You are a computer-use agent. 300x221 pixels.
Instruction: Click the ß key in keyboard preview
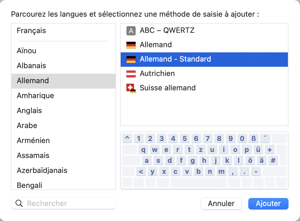[253, 139]
